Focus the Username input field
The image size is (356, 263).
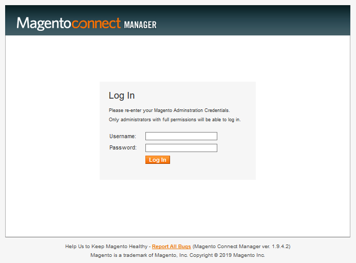pyautogui.click(x=181, y=136)
